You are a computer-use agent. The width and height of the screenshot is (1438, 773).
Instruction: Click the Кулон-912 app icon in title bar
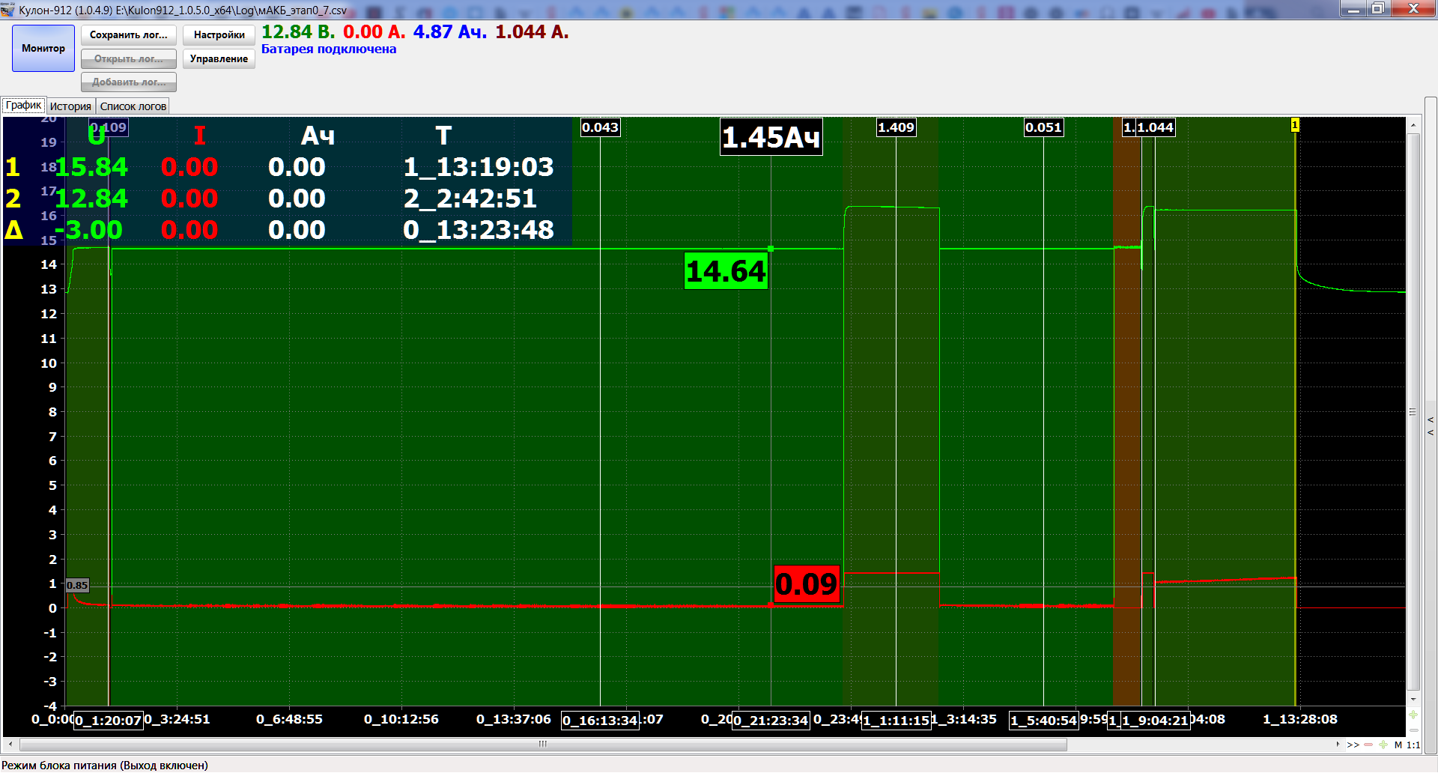8,10
